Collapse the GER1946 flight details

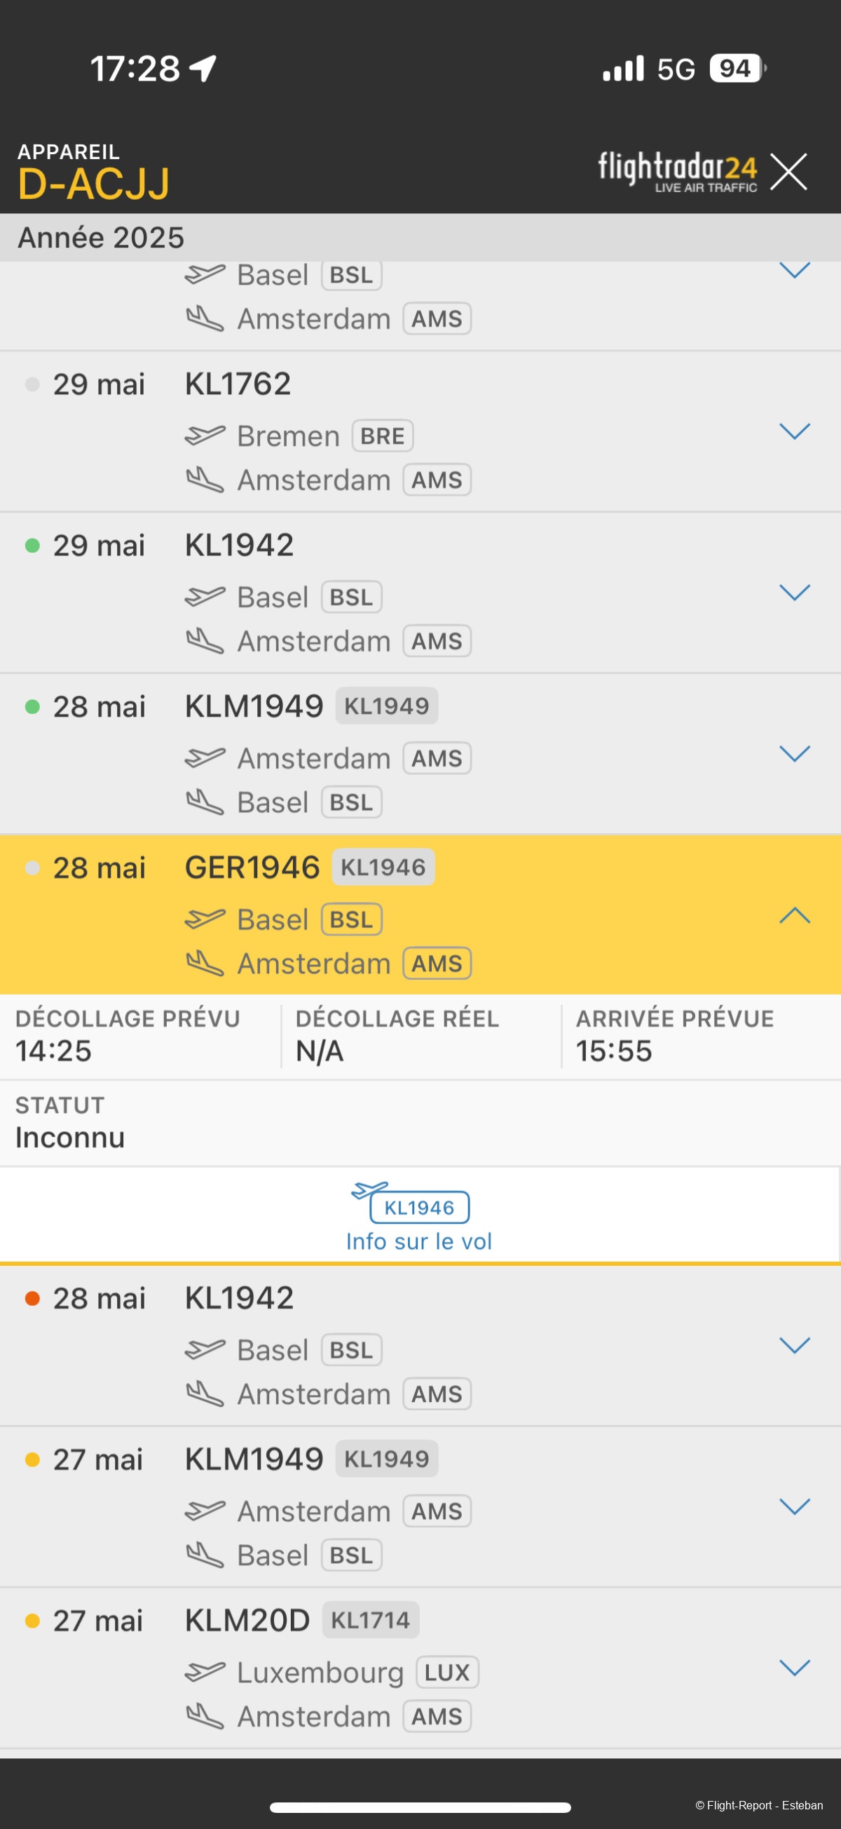pyautogui.click(x=794, y=914)
